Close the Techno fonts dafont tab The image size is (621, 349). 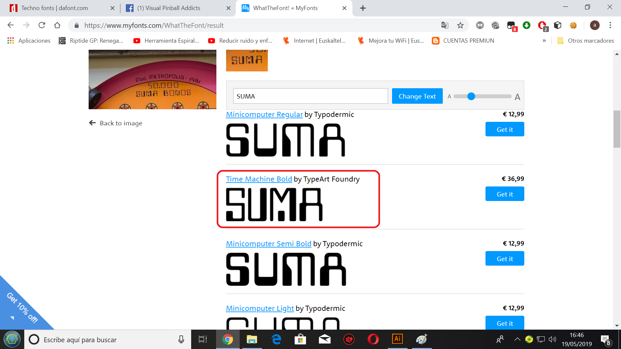coord(113,8)
